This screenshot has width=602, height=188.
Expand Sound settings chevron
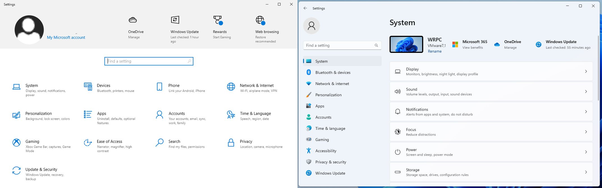pos(586,91)
